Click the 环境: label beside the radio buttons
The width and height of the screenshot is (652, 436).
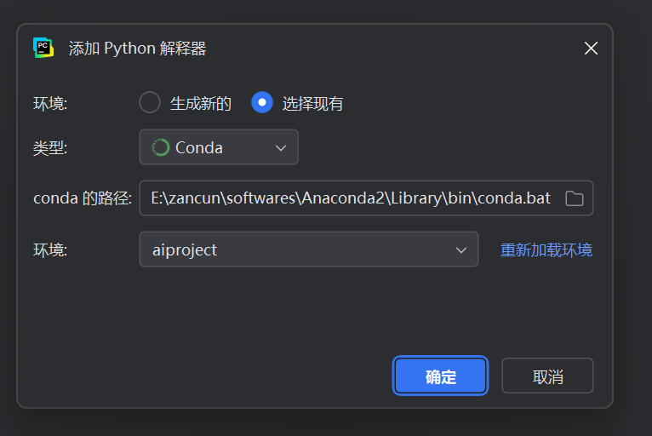[50, 104]
